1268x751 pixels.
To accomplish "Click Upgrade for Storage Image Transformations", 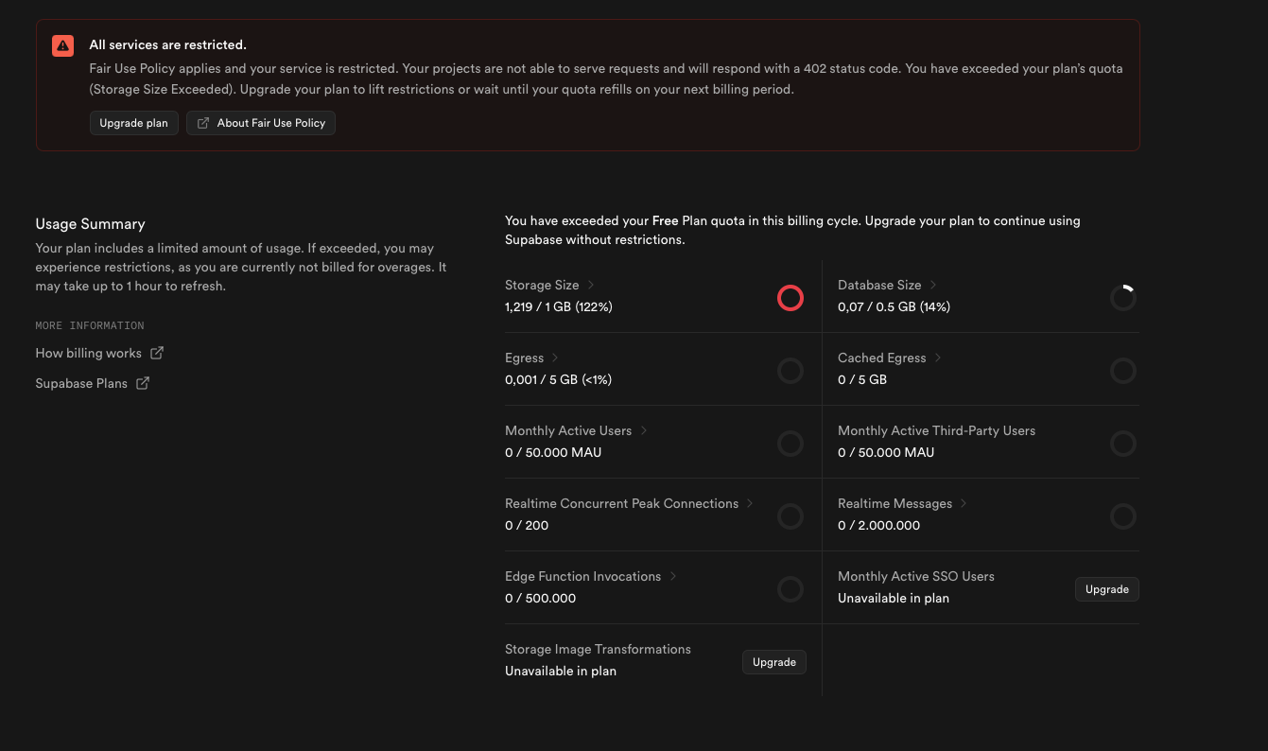I will (773, 662).
